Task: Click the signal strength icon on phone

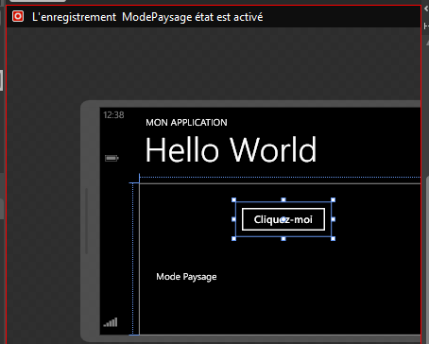Action: click(111, 322)
